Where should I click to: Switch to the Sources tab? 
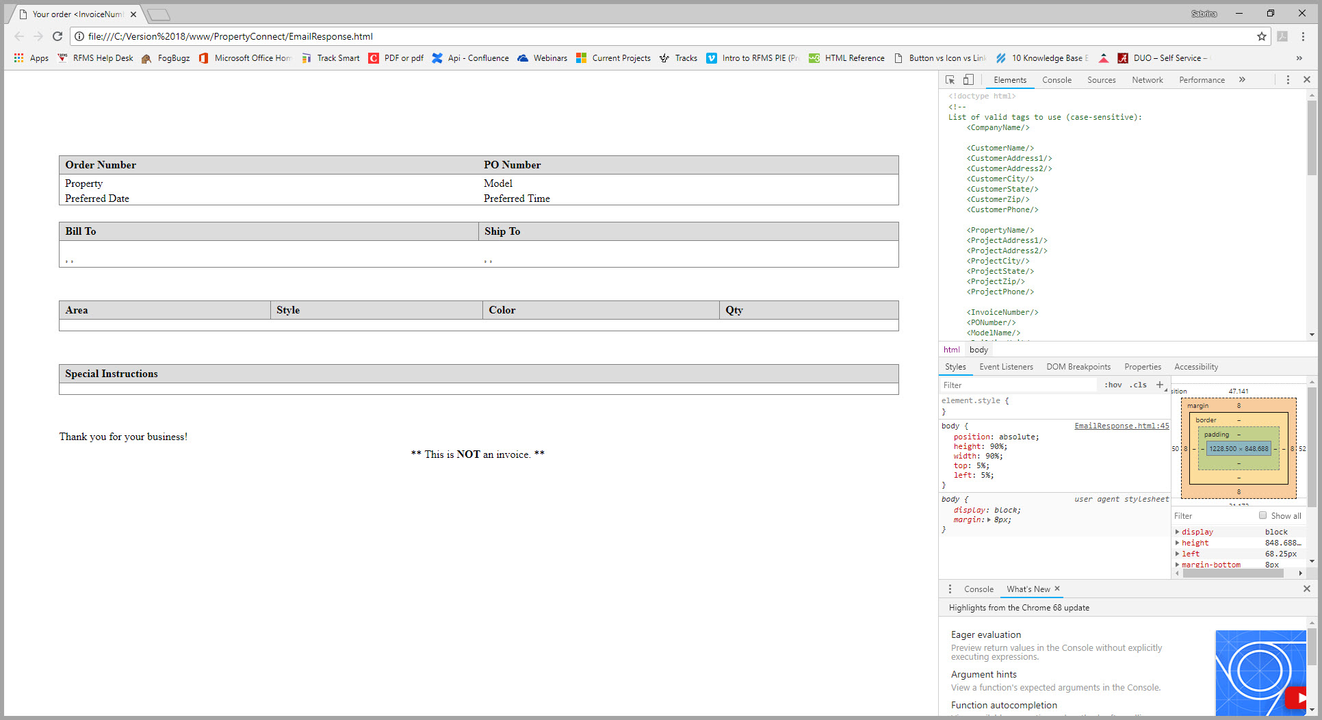(x=1101, y=80)
